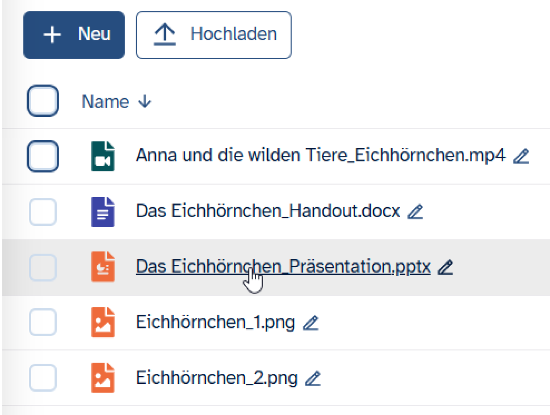This screenshot has width=550, height=415.
Task: Check the box for Das Eichhörnchen_Handout.docx
Action: pyautogui.click(x=43, y=212)
